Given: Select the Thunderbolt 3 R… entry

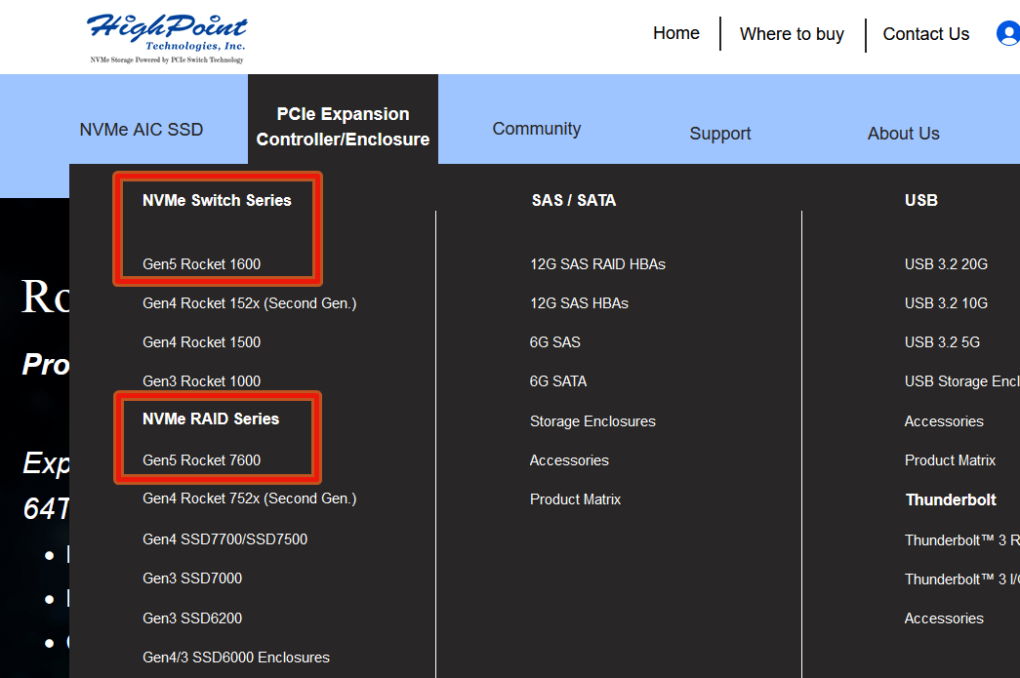Looking at the screenshot, I should coord(962,540).
